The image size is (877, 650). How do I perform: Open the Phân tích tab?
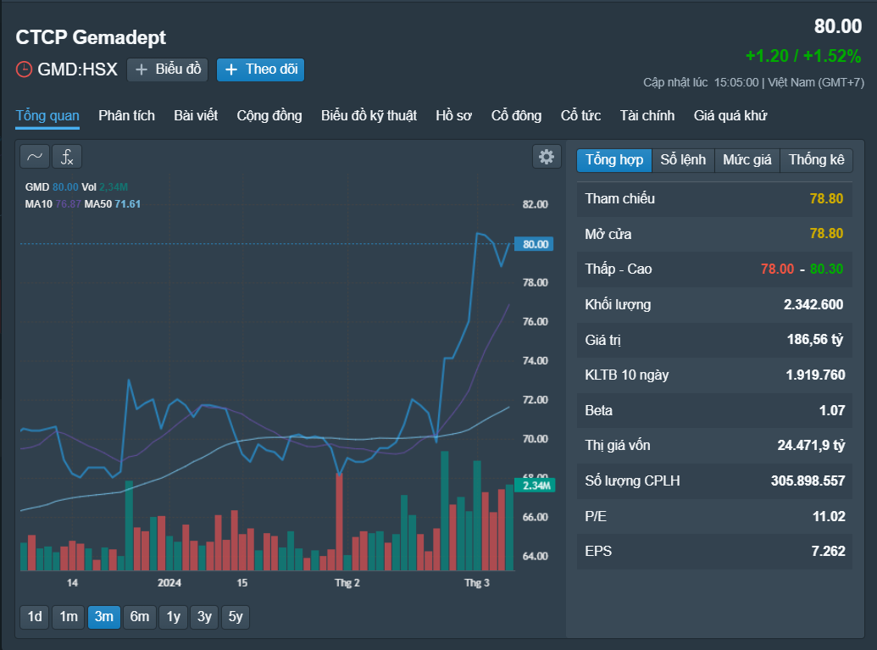pos(126,116)
